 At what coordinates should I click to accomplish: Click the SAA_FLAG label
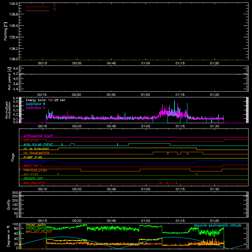coord(31,166)
